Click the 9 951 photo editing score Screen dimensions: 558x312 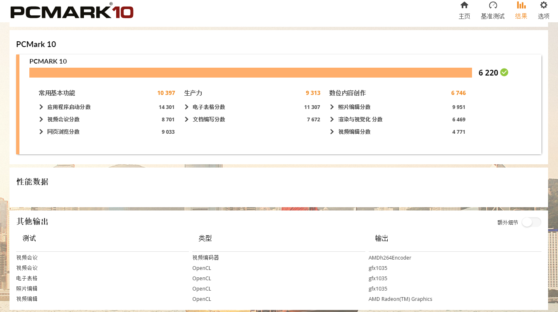(459, 107)
